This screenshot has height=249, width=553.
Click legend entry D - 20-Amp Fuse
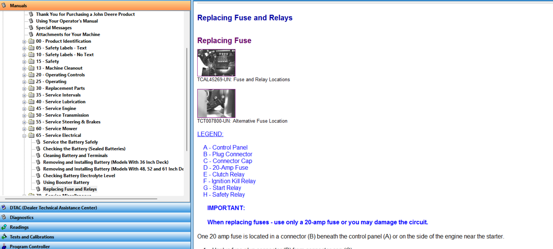(x=226, y=168)
